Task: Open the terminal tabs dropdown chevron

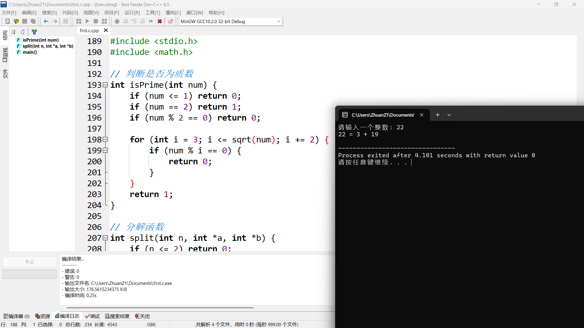Action: [449, 115]
